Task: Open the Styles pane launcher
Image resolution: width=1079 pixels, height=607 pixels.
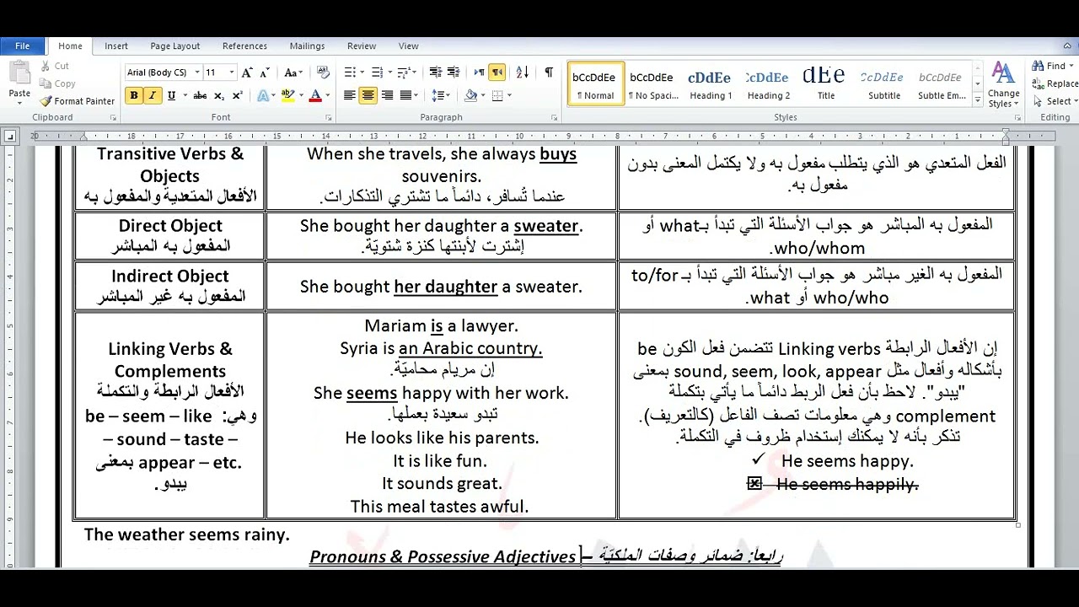Action: coord(1016,118)
